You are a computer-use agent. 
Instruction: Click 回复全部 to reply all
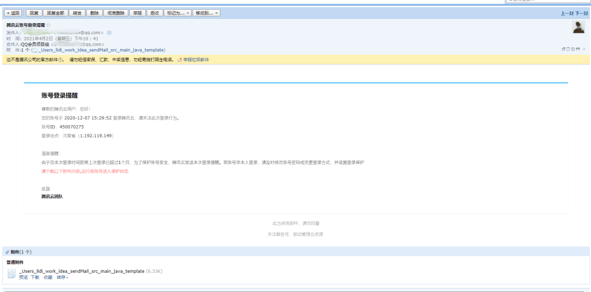55,13
